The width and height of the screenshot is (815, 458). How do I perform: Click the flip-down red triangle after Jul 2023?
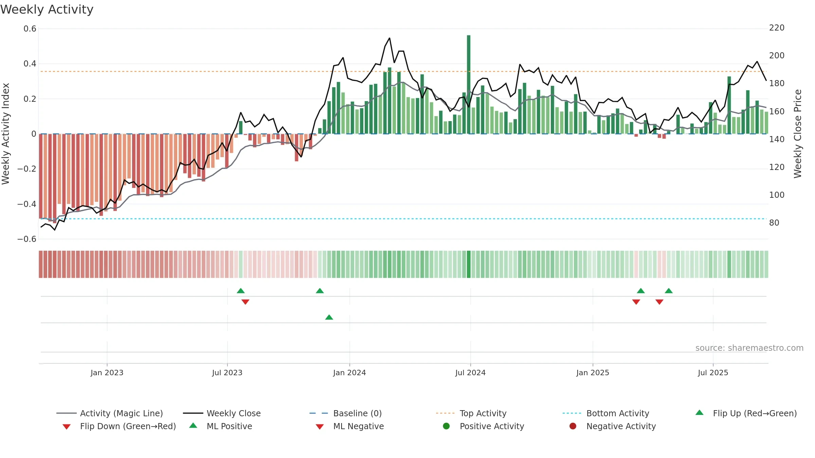(x=246, y=302)
